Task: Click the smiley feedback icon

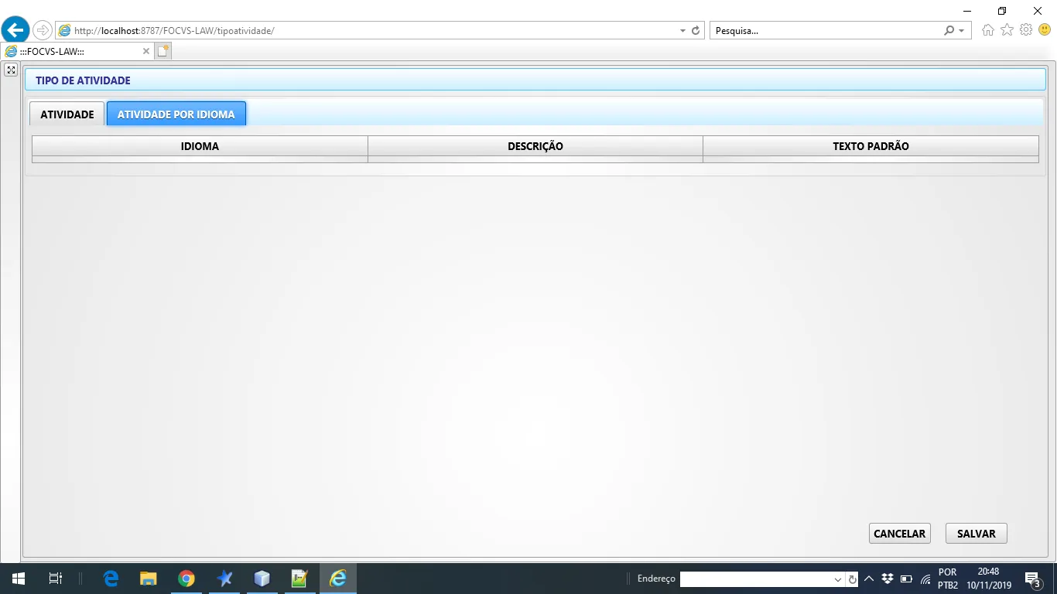Action: click(x=1045, y=30)
